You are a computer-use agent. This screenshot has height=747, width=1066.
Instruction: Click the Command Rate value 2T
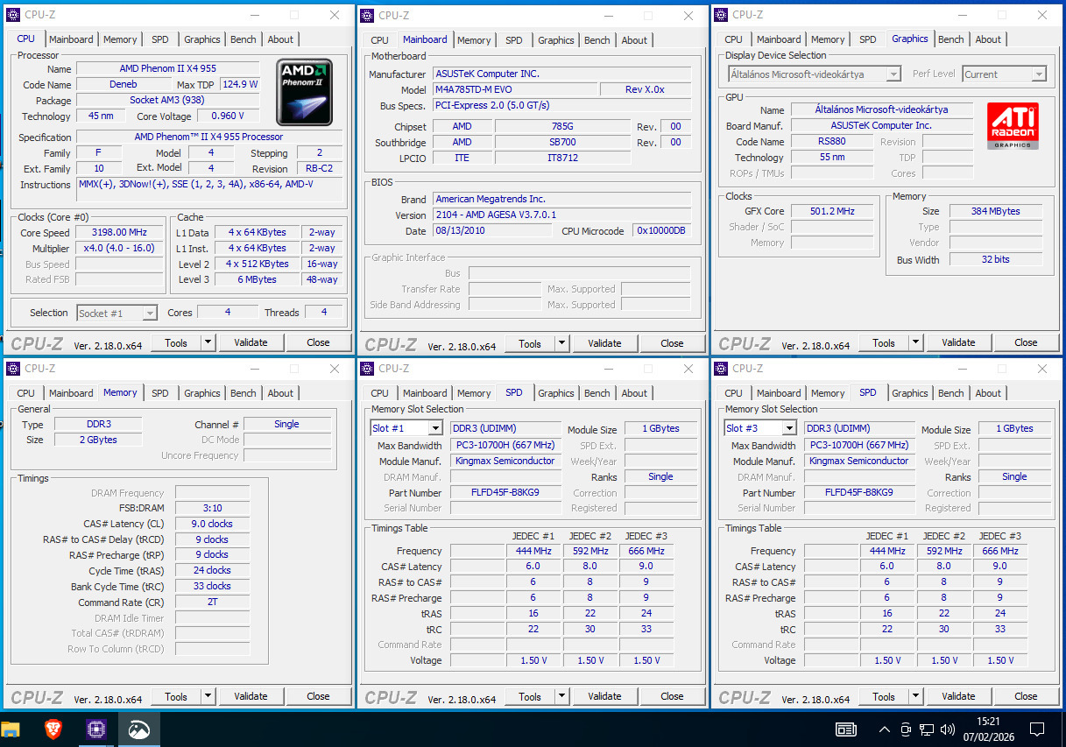click(212, 603)
